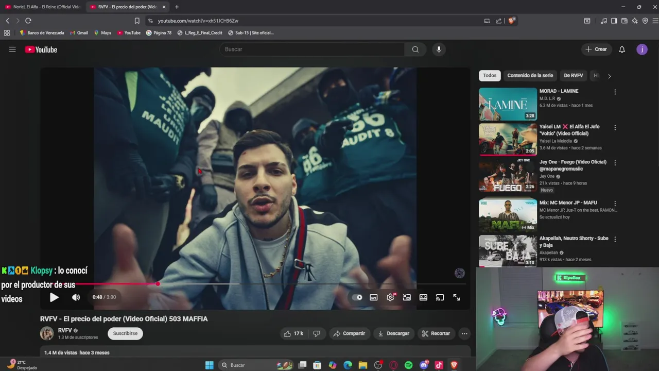Mute the video volume
Screen dimensions: 659x371
(76, 297)
